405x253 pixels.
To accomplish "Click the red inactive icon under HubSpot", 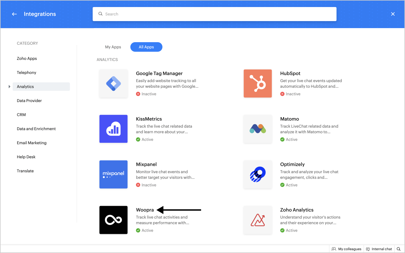I will (282, 94).
